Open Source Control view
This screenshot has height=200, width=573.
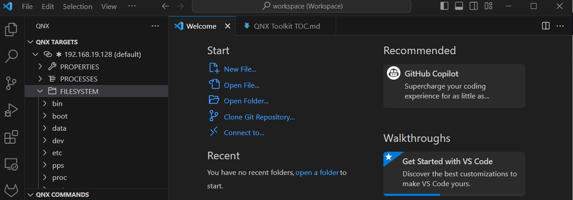[11, 83]
